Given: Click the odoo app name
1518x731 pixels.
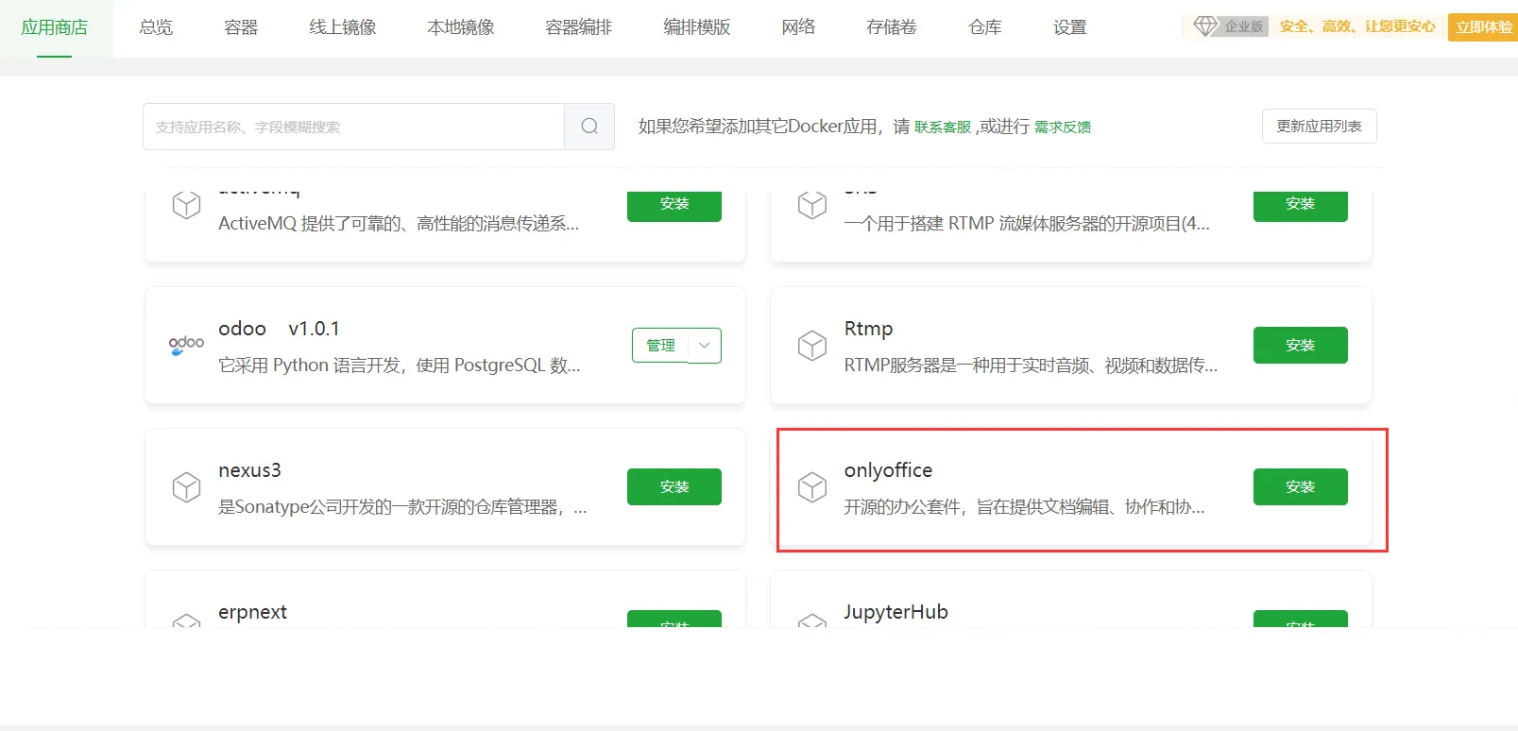Looking at the screenshot, I should click(x=243, y=329).
